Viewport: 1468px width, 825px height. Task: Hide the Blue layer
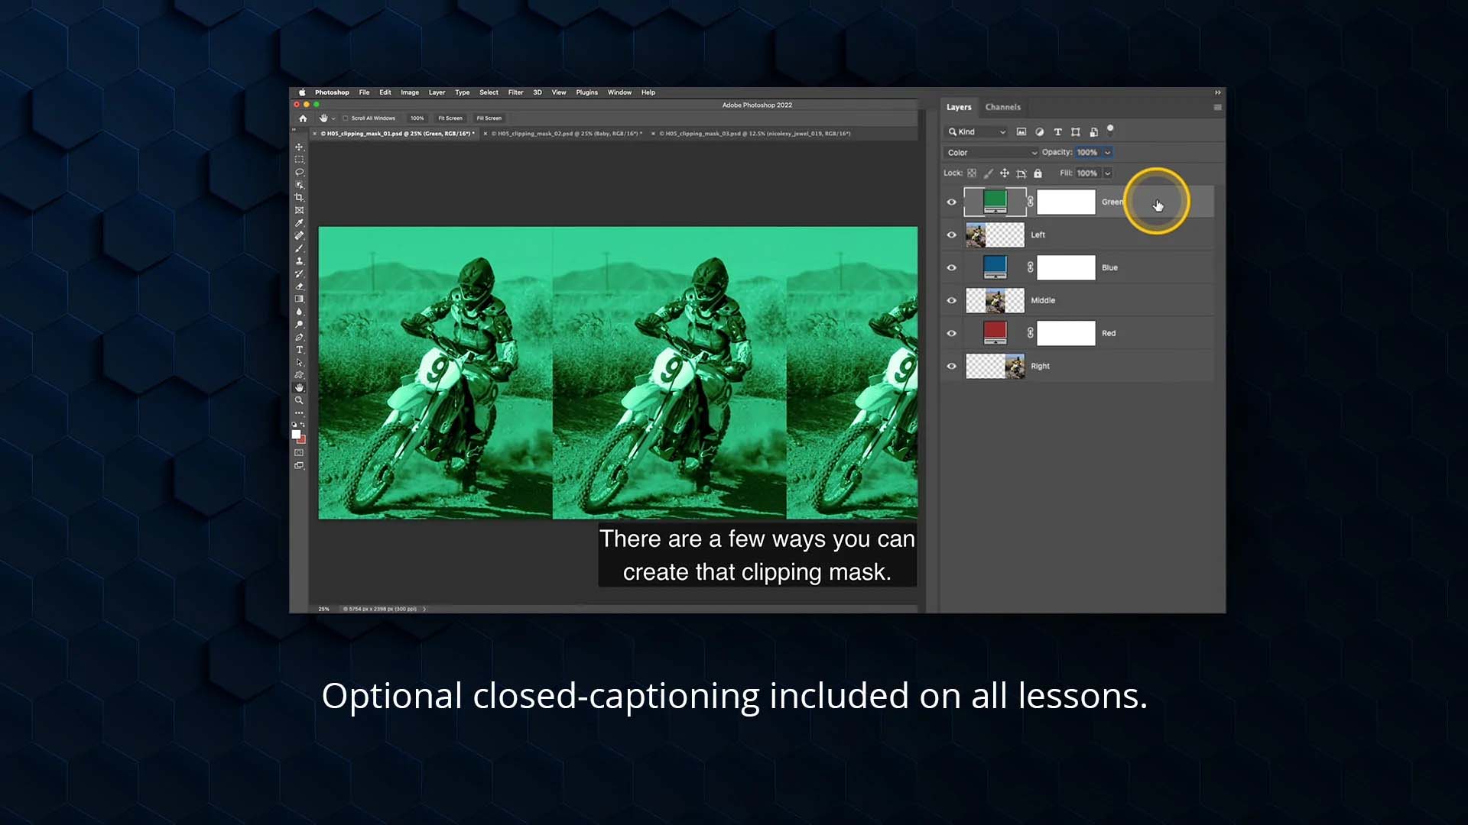952,268
